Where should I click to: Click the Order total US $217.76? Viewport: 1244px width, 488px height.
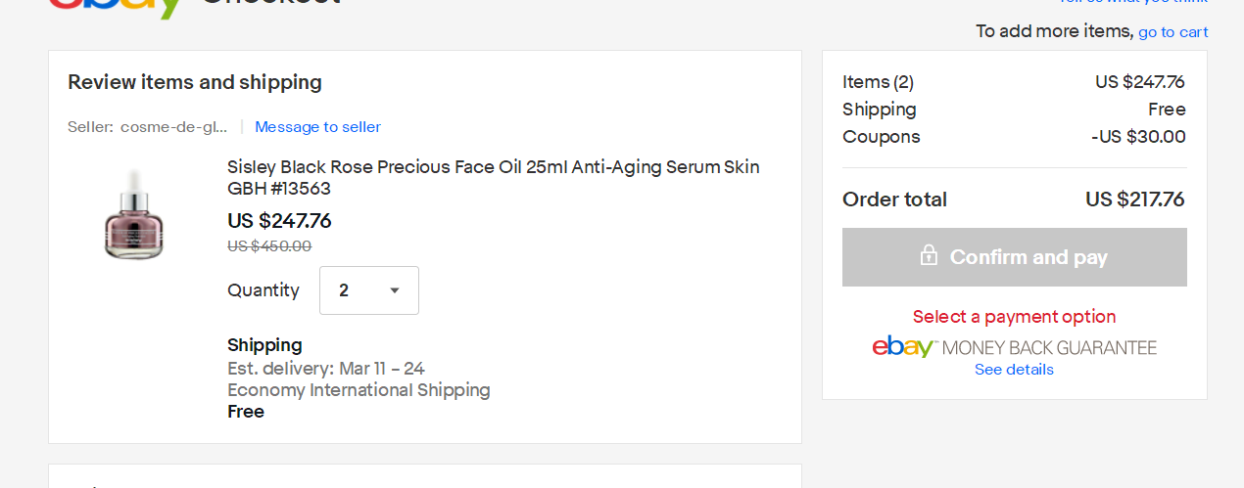[x=1134, y=200]
